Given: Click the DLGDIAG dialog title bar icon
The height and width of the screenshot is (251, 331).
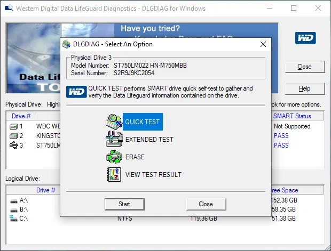Looking at the screenshot, I should tap(66, 44).
